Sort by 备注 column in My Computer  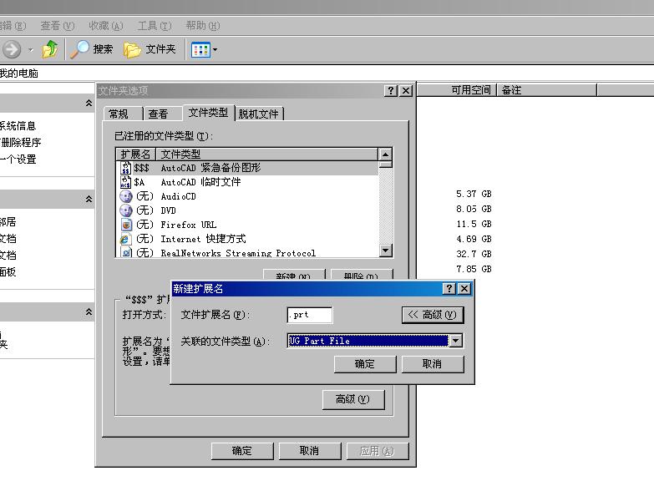[x=547, y=90]
